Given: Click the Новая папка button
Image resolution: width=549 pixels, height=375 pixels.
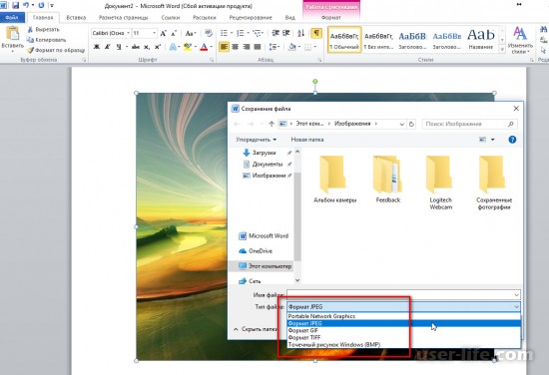Looking at the screenshot, I should point(307,140).
